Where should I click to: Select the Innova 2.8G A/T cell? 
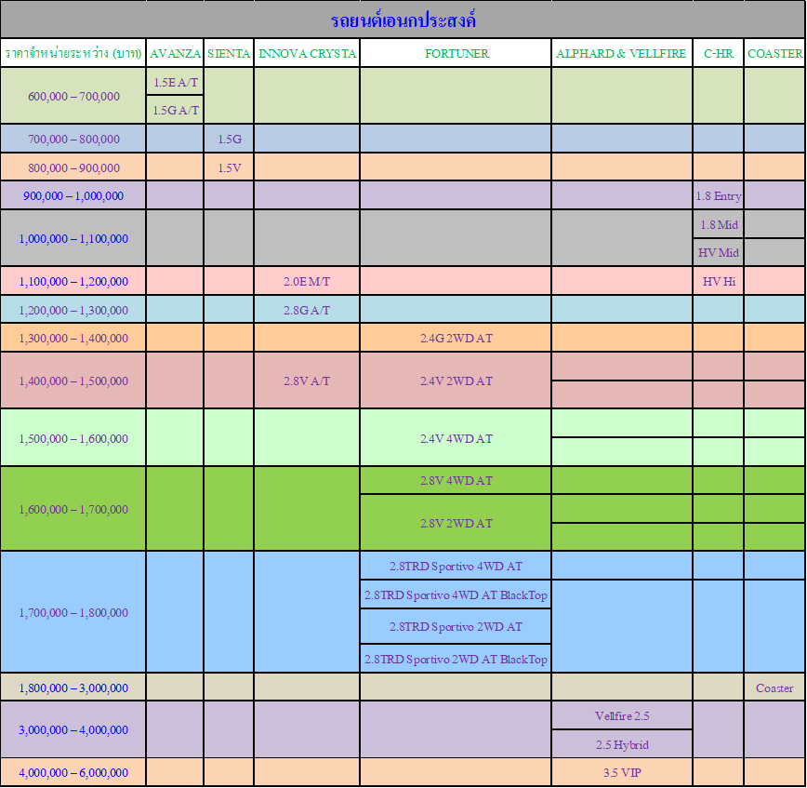[307, 310]
